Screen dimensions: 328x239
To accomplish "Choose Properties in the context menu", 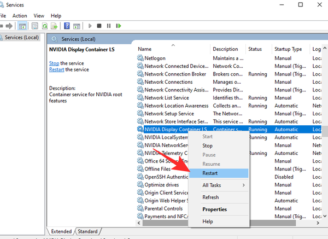I will point(219,209).
